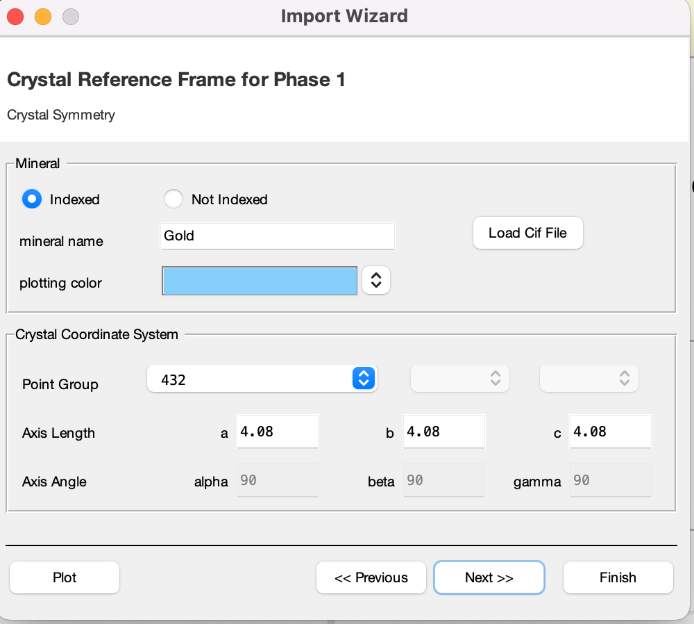Select the Not Indexed radio button
The image size is (694, 624).
point(173,199)
